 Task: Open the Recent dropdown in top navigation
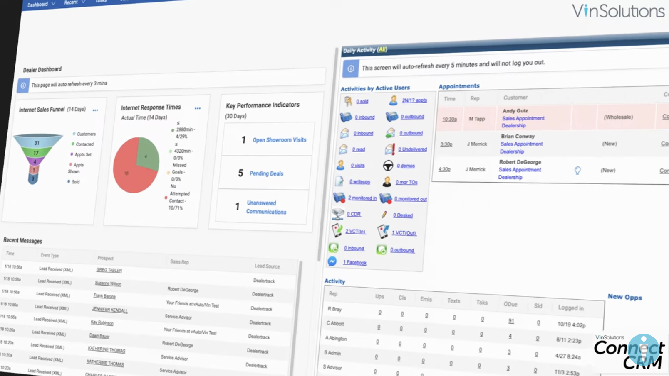(75, 2)
